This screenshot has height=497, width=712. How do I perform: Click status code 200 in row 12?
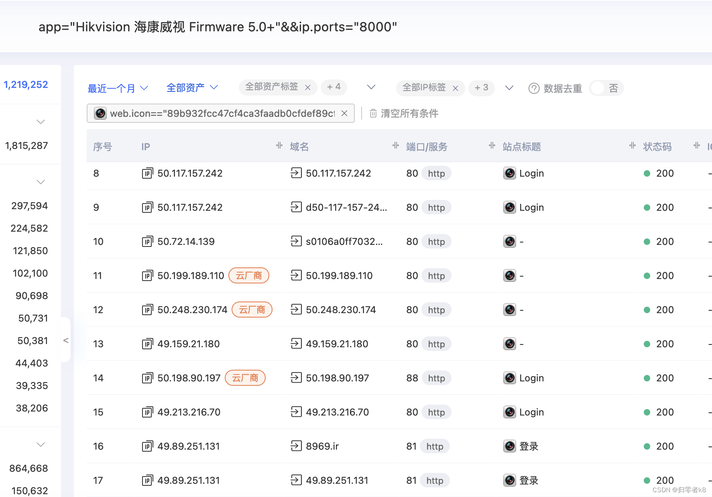[665, 310]
